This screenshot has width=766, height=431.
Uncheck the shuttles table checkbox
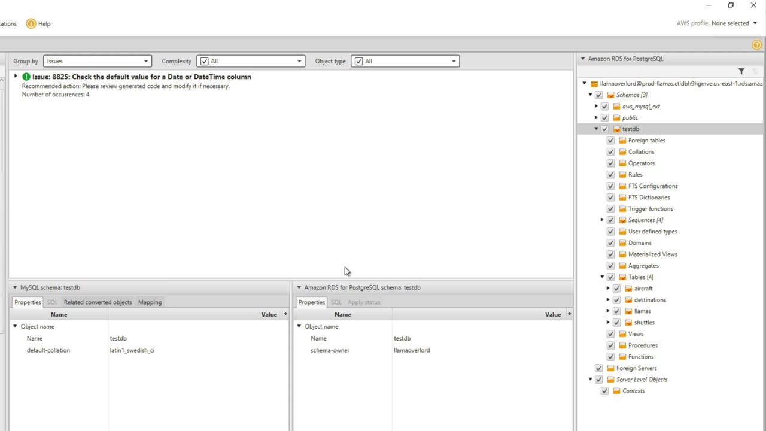616,323
